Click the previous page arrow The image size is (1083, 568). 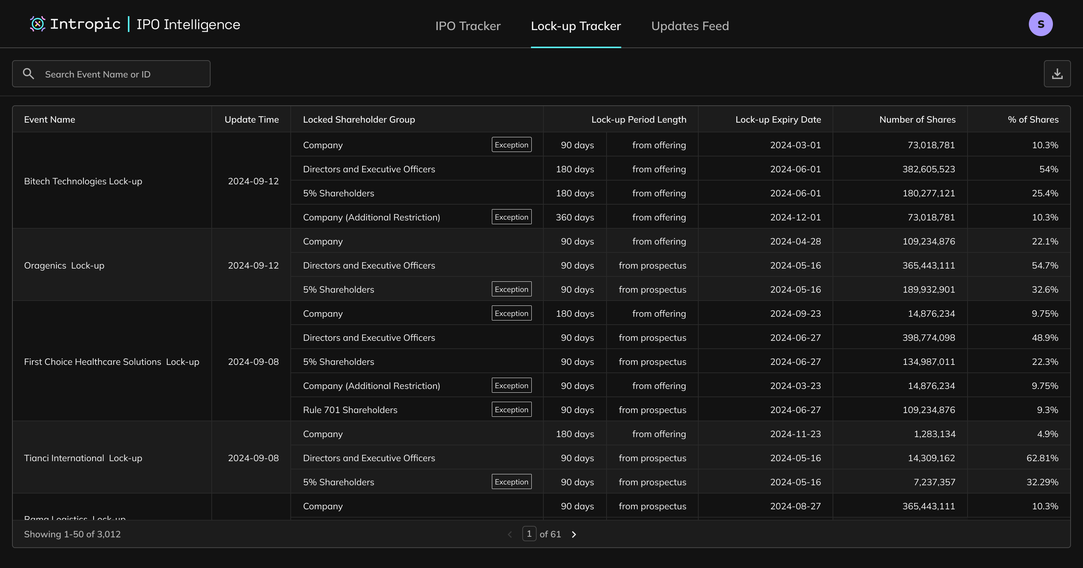[x=510, y=535]
